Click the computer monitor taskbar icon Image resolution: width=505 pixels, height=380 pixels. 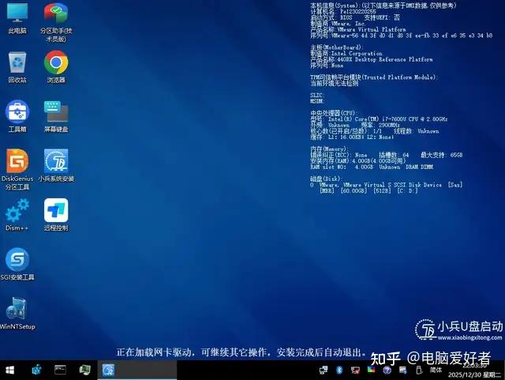84,370
